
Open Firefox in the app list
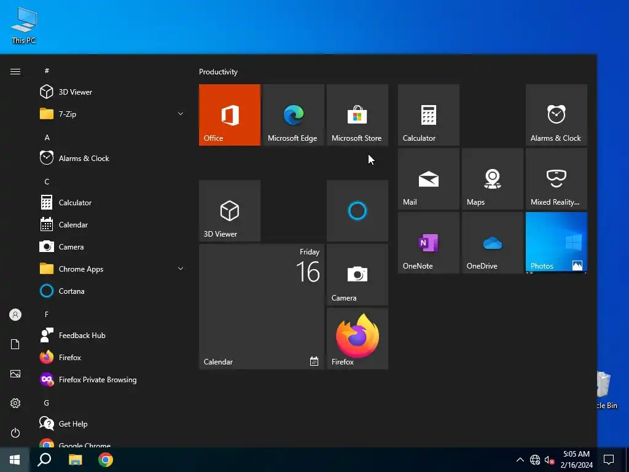112,357
